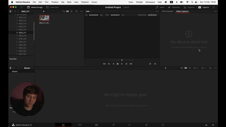Image resolution: width=226 pixels, height=127 pixels.
Task: Expand folder S003_324 in media storage
Action: tap(17, 51)
